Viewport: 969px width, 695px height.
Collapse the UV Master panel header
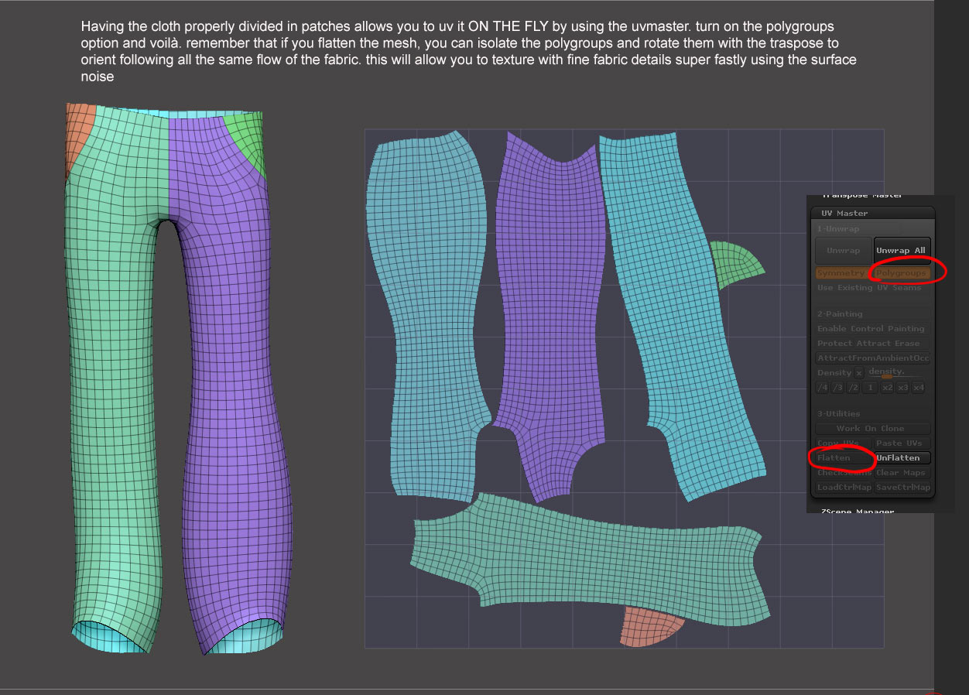[x=872, y=213]
